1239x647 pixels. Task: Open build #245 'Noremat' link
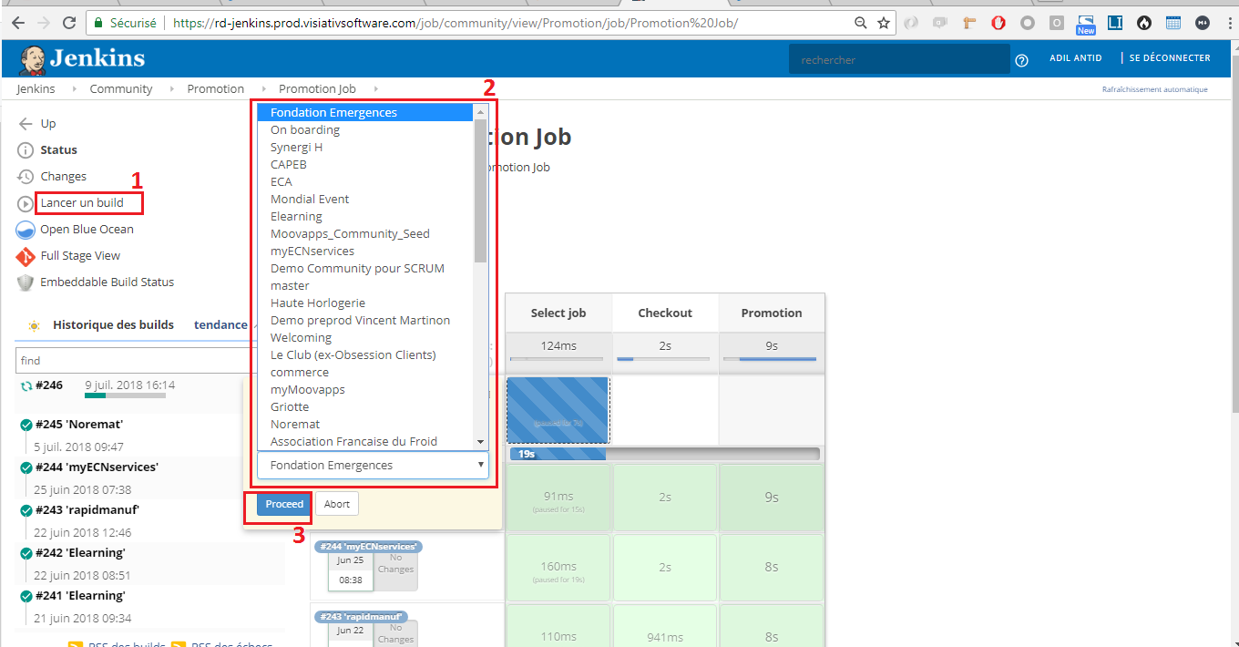79,425
